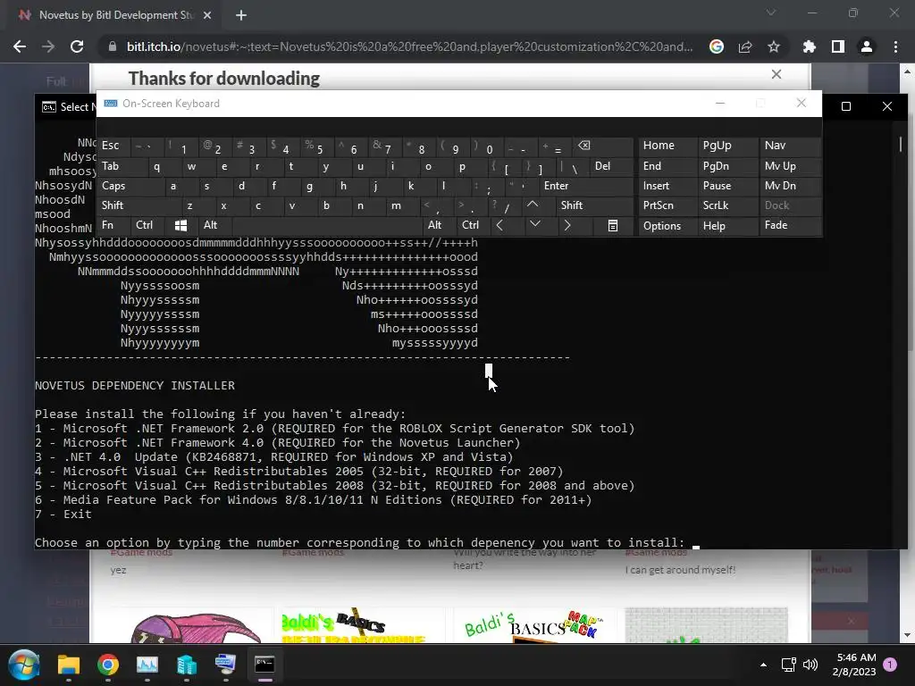Click the network tray icon
Image resolution: width=915 pixels, height=686 pixels.
(788, 665)
